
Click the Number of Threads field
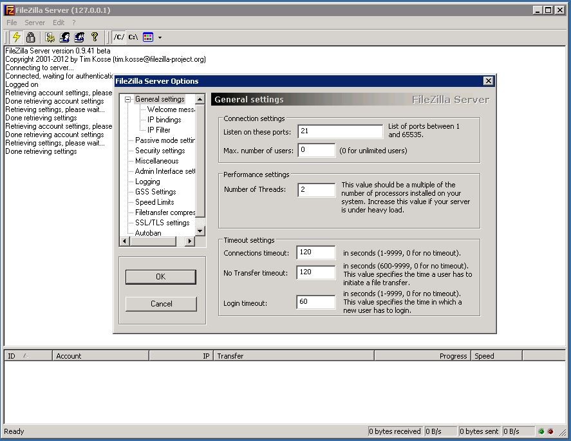pyautogui.click(x=316, y=190)
